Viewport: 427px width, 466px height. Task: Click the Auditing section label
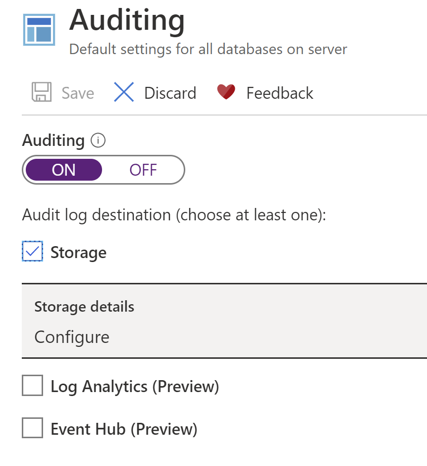coord(53,140)
